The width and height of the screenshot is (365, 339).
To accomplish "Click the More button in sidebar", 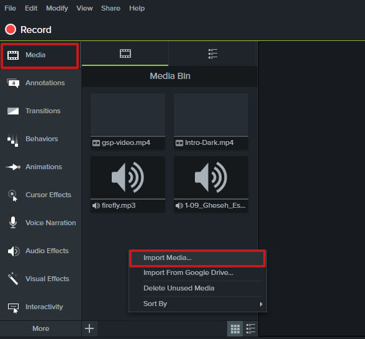I will click(41, 328).
